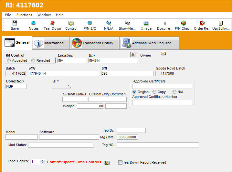Click the Confirm/Update Time Controls link
This screenshot has height=172, width=232.
pyautogui.click(x=74, y=162)
